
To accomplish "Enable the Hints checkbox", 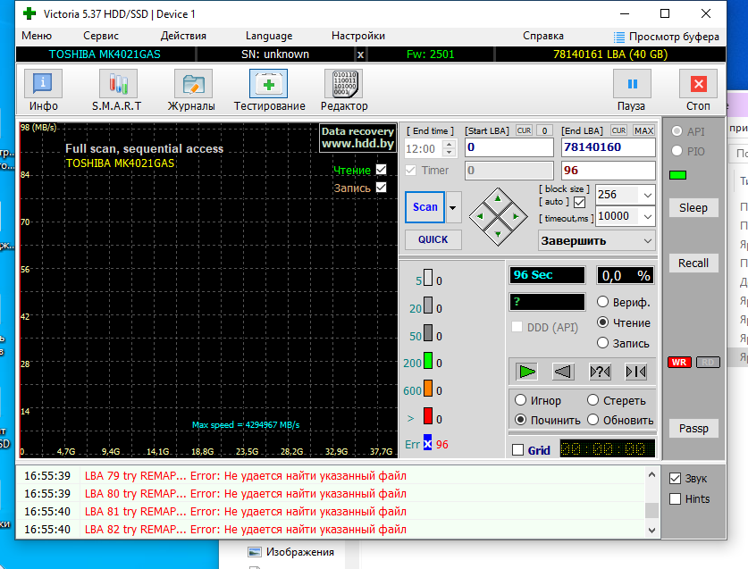I will point(675,499).
